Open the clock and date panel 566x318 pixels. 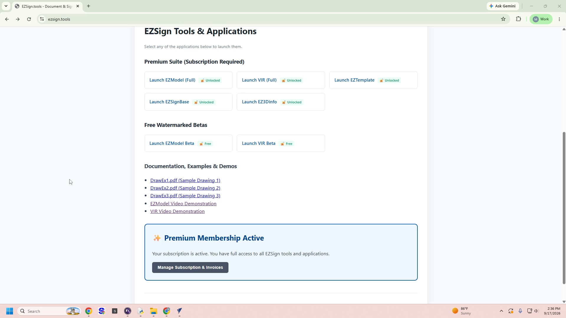tap(552, 311)
